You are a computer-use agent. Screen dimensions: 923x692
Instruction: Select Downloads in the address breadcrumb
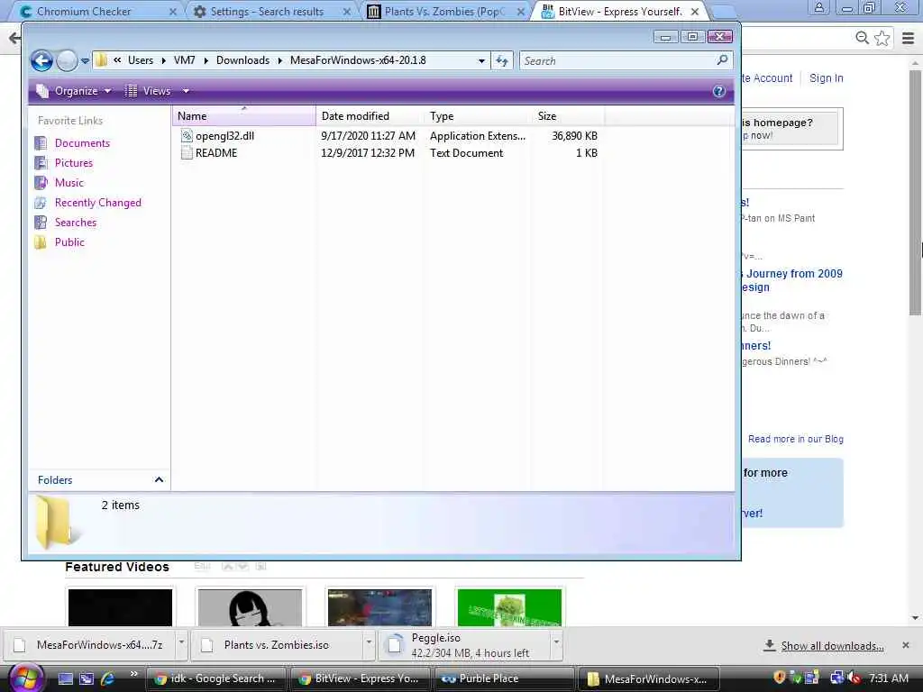(242, 60)
